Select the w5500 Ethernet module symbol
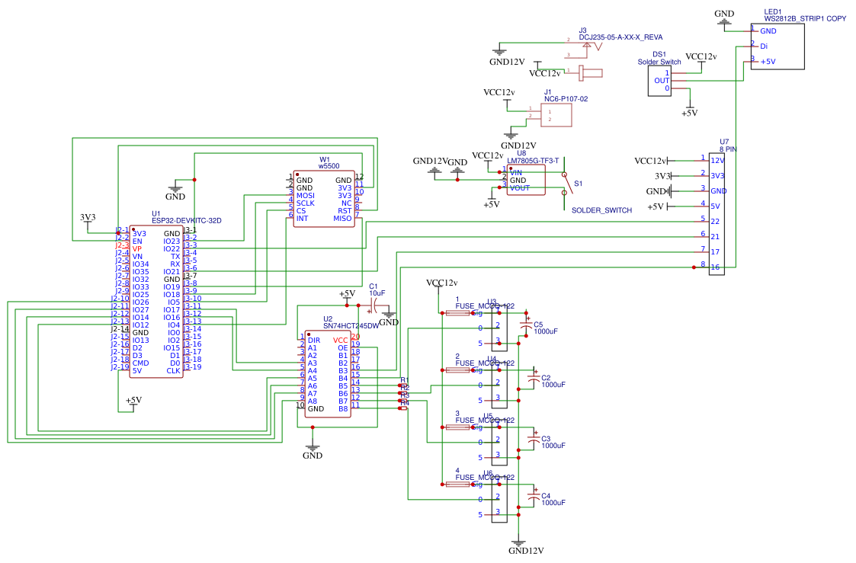Viewport: 856px width, 563px height. 324,197
